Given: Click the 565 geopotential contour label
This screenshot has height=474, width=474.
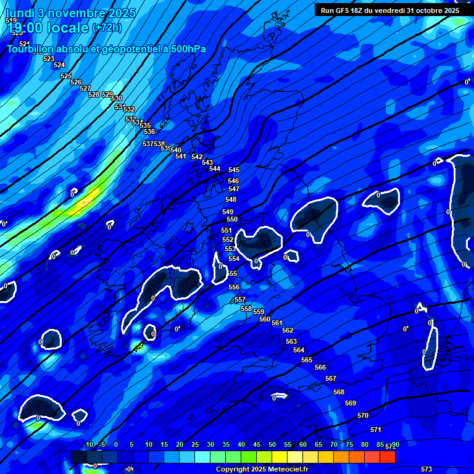Looking at the screenshot, I should tap(307, 360).
